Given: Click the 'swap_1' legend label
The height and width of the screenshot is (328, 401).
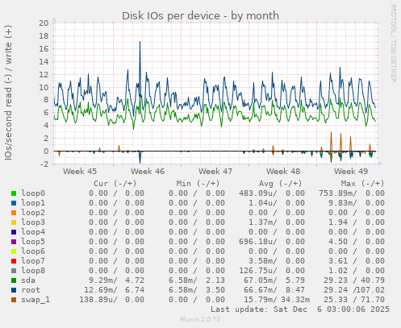Looking at the screenshot, I should pyautogui.click(x=36, y=300).
